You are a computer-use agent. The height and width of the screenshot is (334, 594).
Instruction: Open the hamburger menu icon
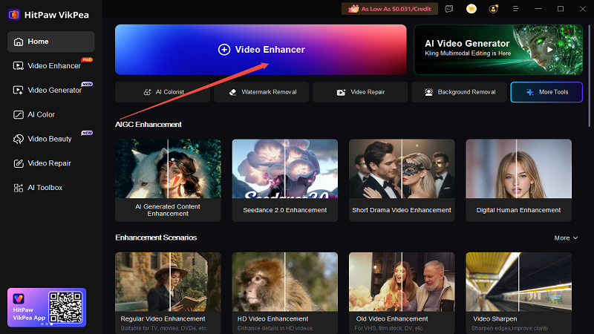click(x=515, y=9)
